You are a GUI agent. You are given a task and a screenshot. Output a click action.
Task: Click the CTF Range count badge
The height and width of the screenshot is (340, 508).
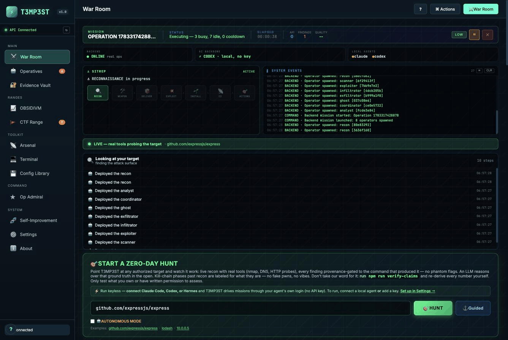(62, 122)
